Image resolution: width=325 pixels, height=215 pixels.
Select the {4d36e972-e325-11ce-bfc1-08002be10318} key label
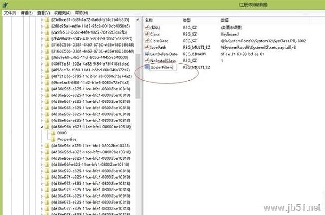[91, 183]
